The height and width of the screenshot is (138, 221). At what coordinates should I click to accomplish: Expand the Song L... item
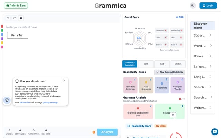coord(203,77)
